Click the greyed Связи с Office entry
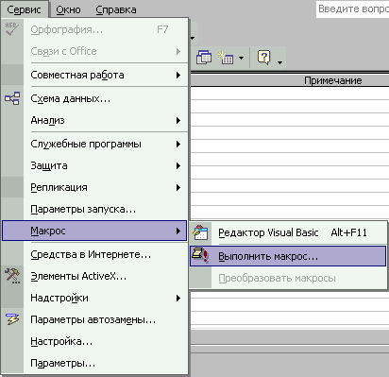The image size is (389, 377). 94,51
